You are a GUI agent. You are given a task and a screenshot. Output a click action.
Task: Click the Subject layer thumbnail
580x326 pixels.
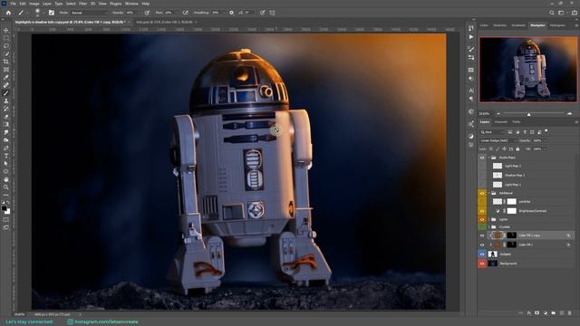(x=492, y=254)
